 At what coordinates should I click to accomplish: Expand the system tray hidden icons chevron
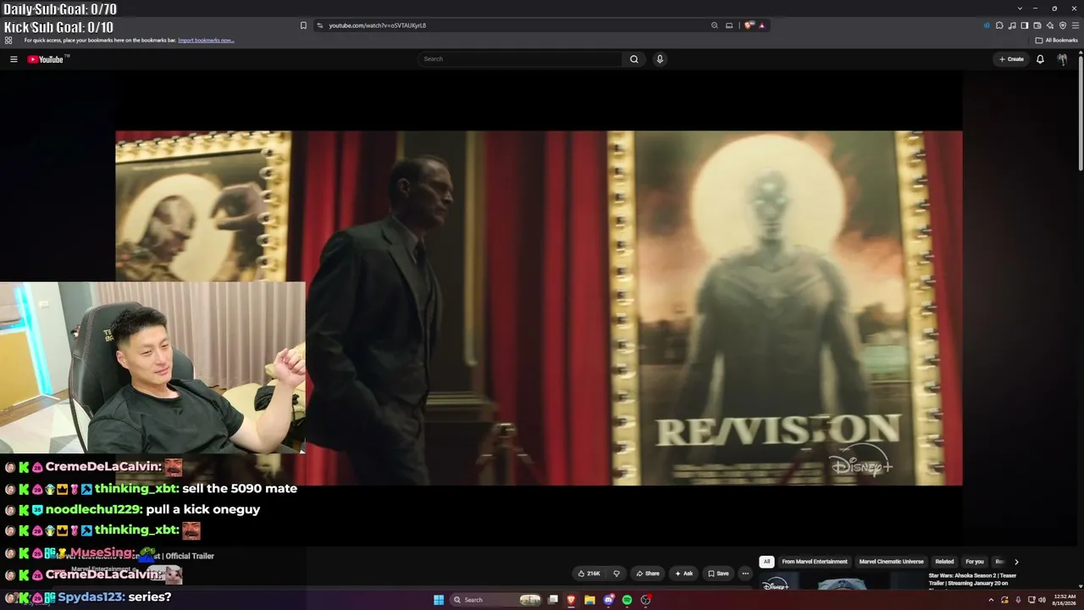991,600
